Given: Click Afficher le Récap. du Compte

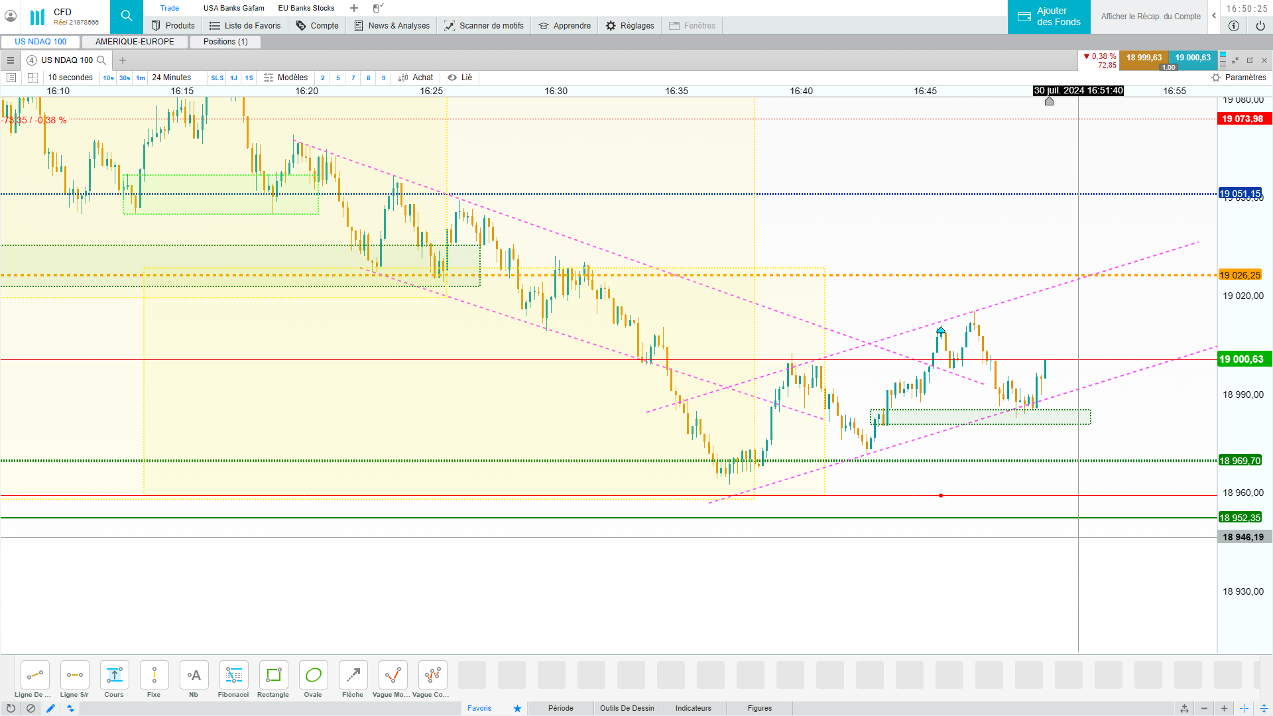Looking at the screenshot, I should (1150, 17).
